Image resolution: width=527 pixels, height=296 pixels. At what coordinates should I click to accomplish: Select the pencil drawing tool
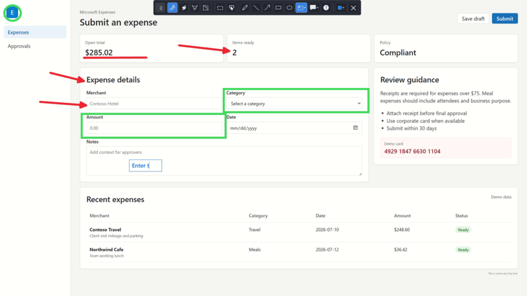[244, 8]
